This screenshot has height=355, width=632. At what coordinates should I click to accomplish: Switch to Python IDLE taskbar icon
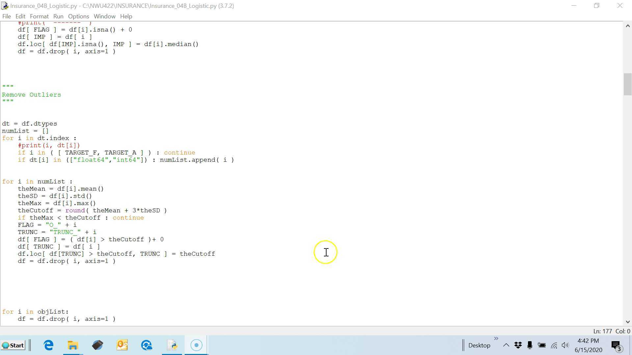(172, 345)
